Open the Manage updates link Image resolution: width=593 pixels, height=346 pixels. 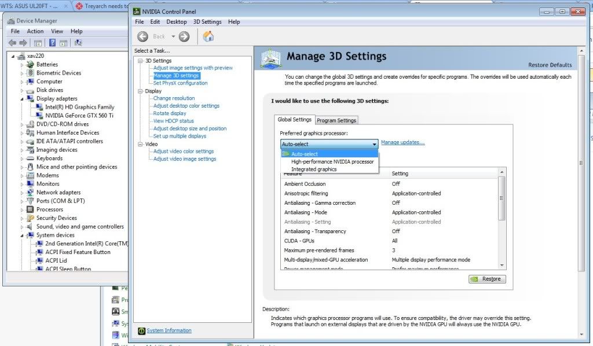402,142
